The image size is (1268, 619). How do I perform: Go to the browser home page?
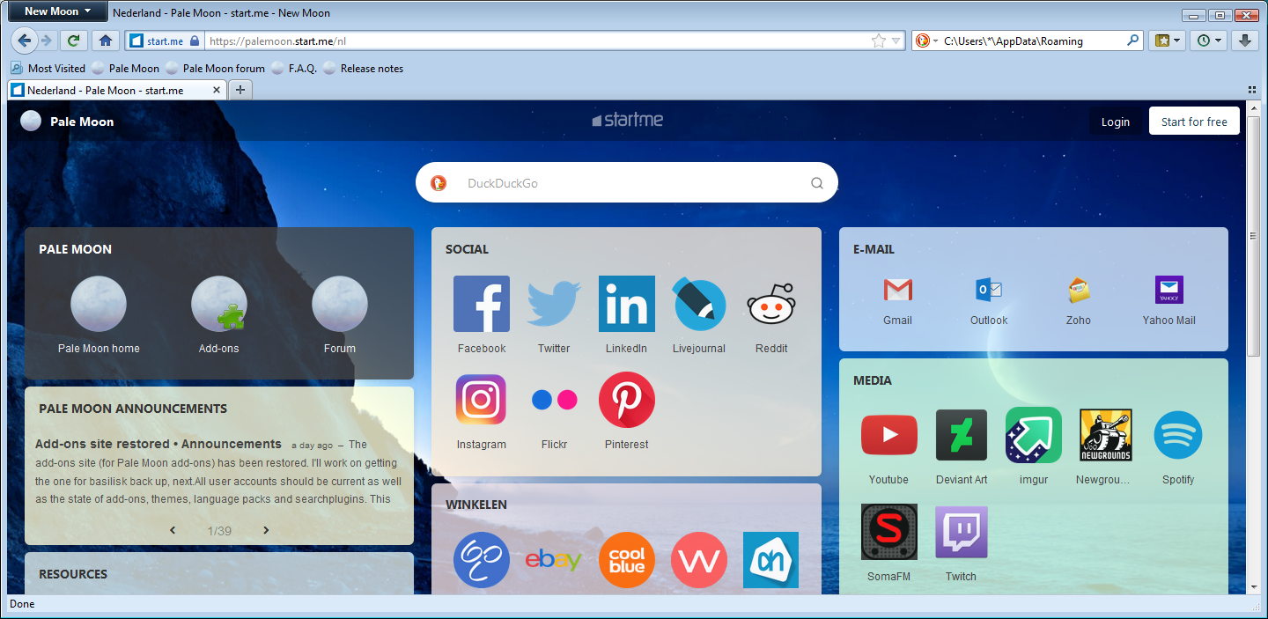coord(105,41)
